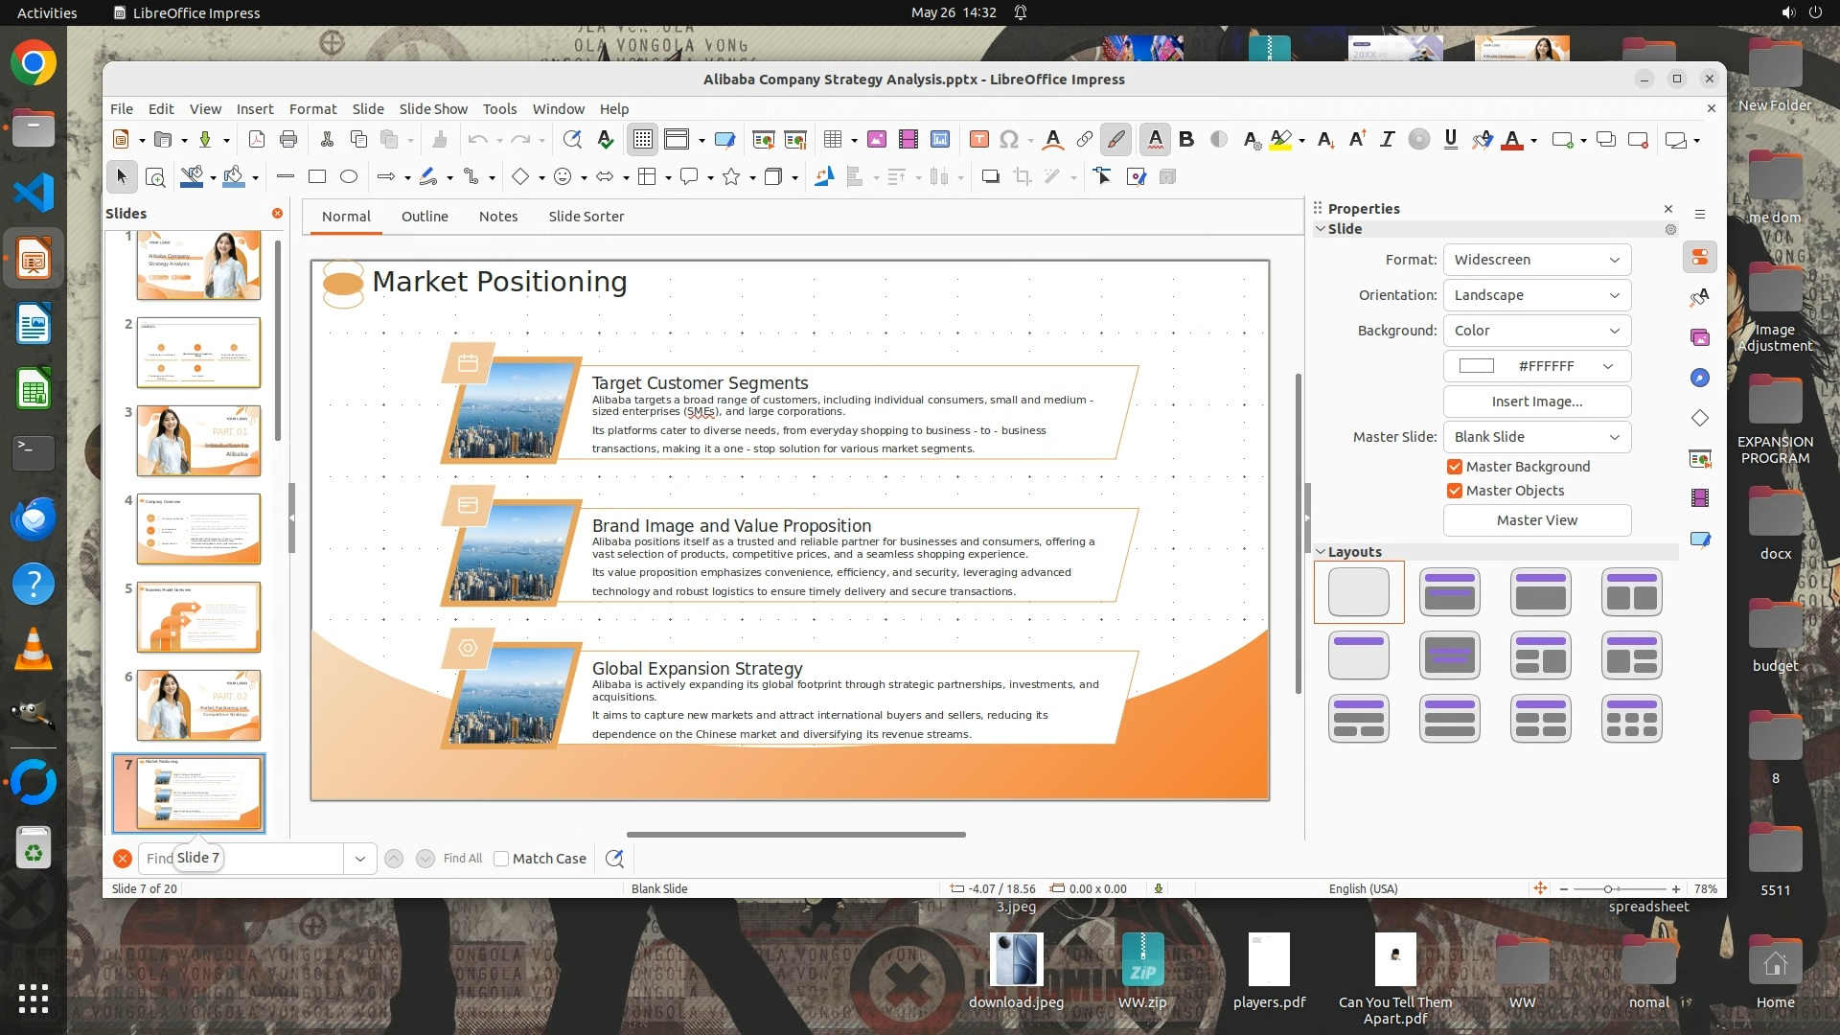The width and height of the screenshot is (1840, 1035).
Task: Open the Gallery sidebar panel icon
Action: click(x=1700, y=337)
